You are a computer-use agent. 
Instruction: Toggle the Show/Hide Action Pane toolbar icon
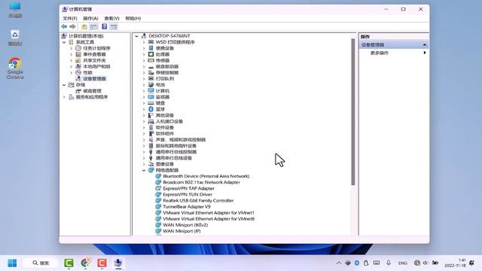coord(114,27)
